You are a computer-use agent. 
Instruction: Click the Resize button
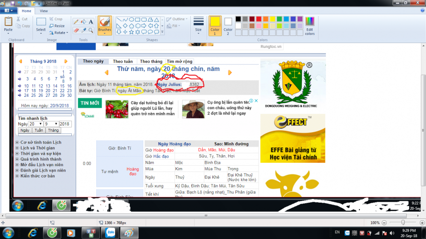pos(57,26)
